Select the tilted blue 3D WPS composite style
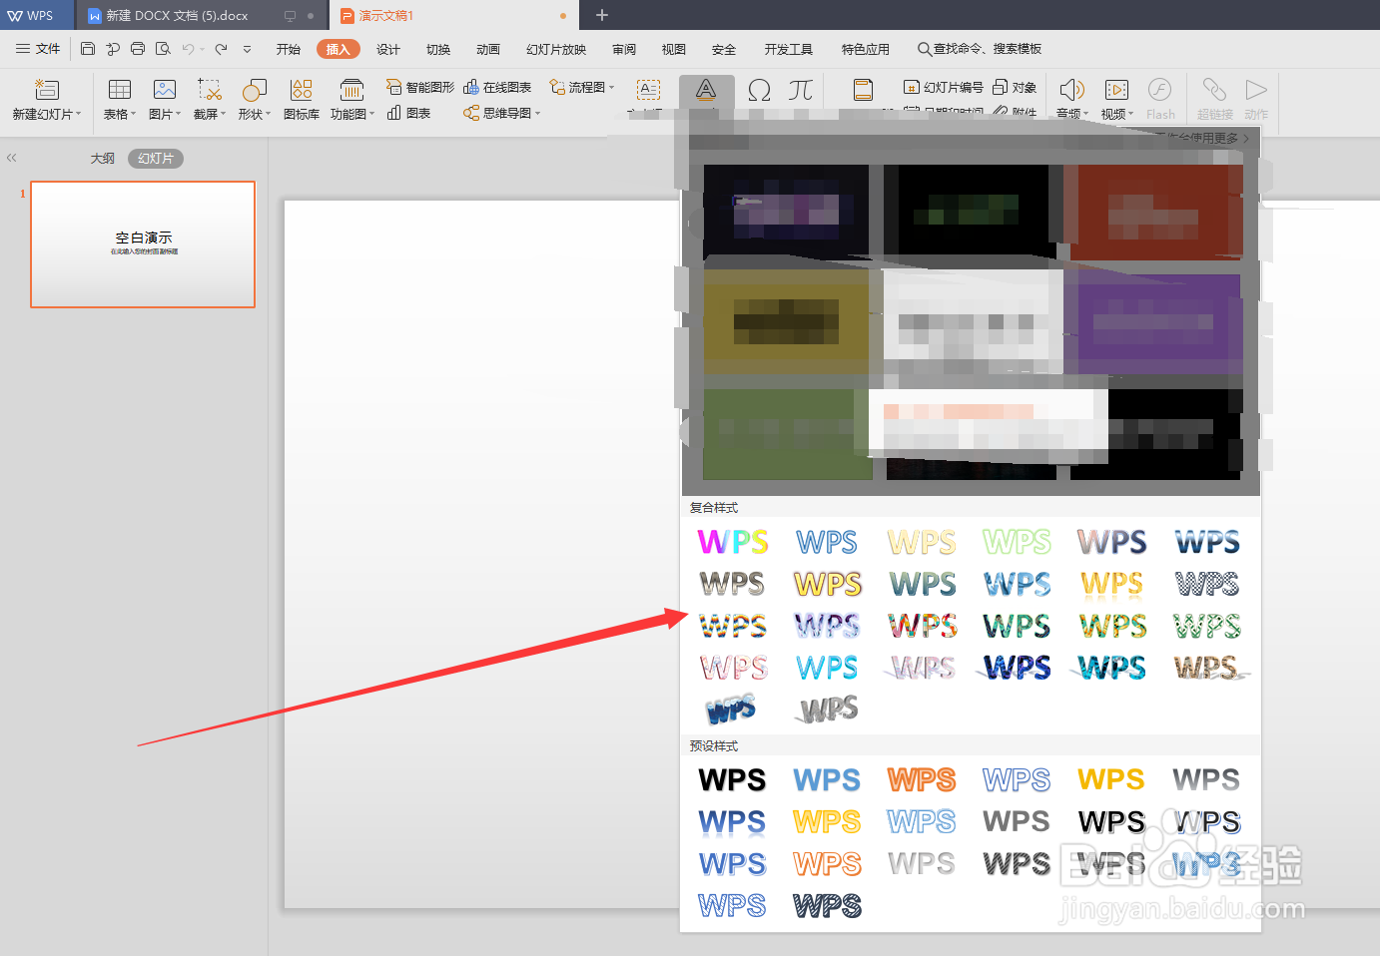Screen dimensions: 1380x956 [732, 709]
